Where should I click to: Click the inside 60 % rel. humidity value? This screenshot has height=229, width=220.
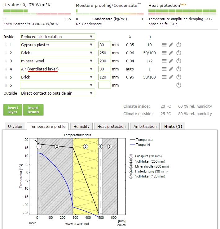(x=195, y=106)
